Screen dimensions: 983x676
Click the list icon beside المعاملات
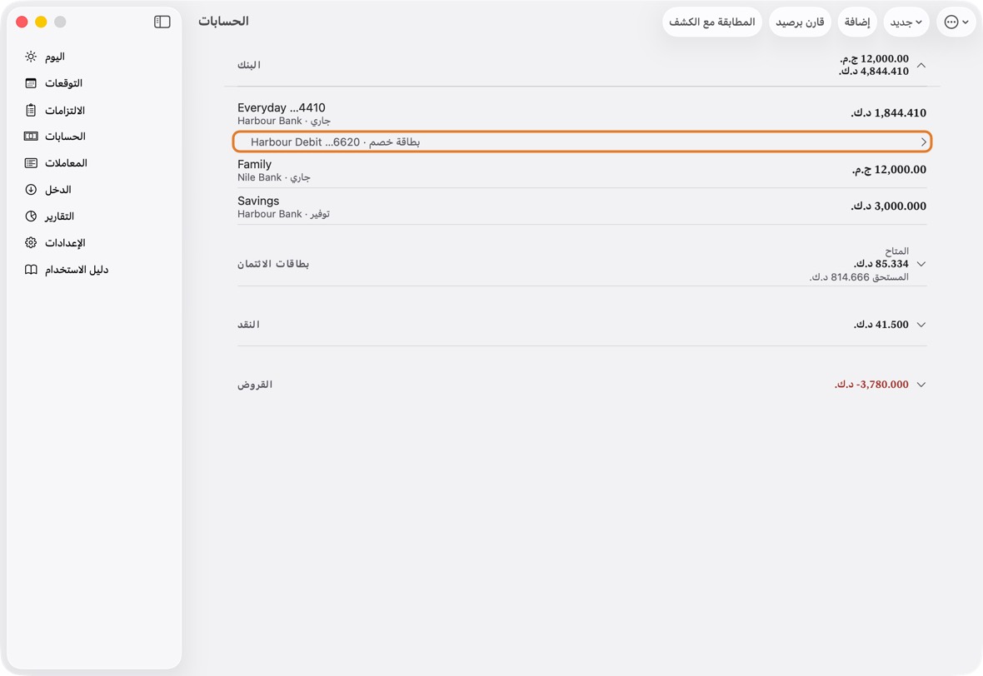(31, 163)
